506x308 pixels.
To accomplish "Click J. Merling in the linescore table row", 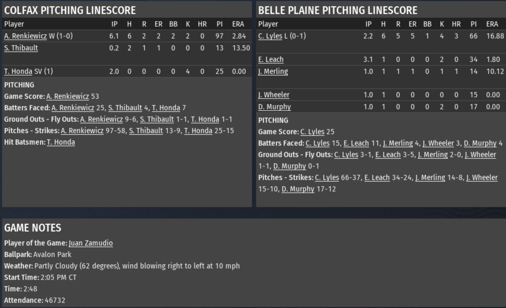I will pyautogui.click(x=273, y=71).
